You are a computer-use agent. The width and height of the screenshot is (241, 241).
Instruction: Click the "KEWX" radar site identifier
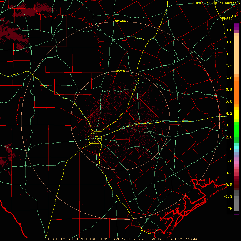157,239
